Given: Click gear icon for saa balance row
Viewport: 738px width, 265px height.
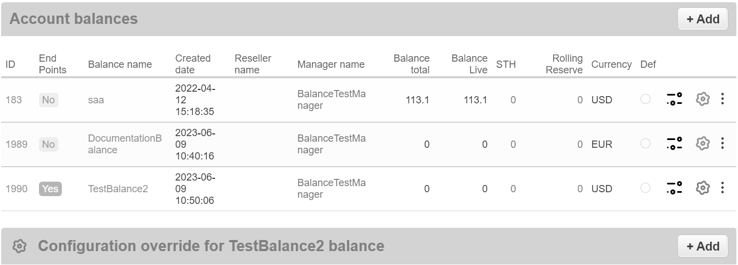Looking at the screenshot, I should (703, 99).
